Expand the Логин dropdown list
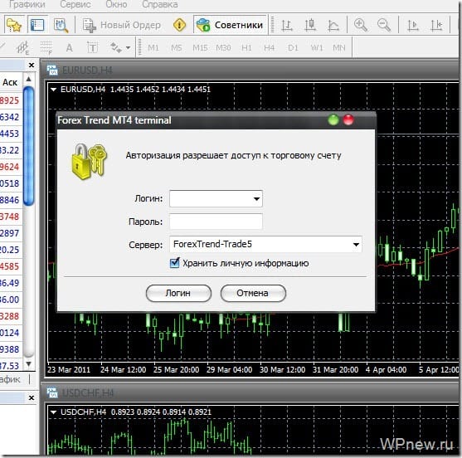 (x=256, y=198)
